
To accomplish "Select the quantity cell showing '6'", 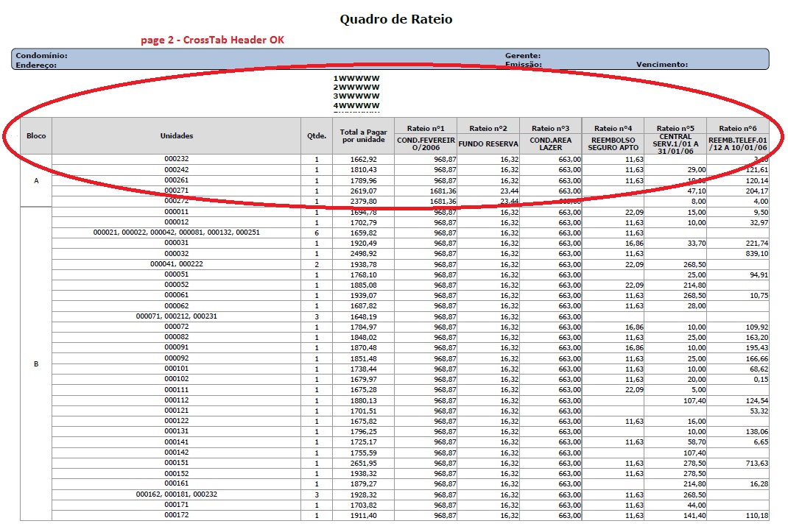I will (x=317, y=233).
